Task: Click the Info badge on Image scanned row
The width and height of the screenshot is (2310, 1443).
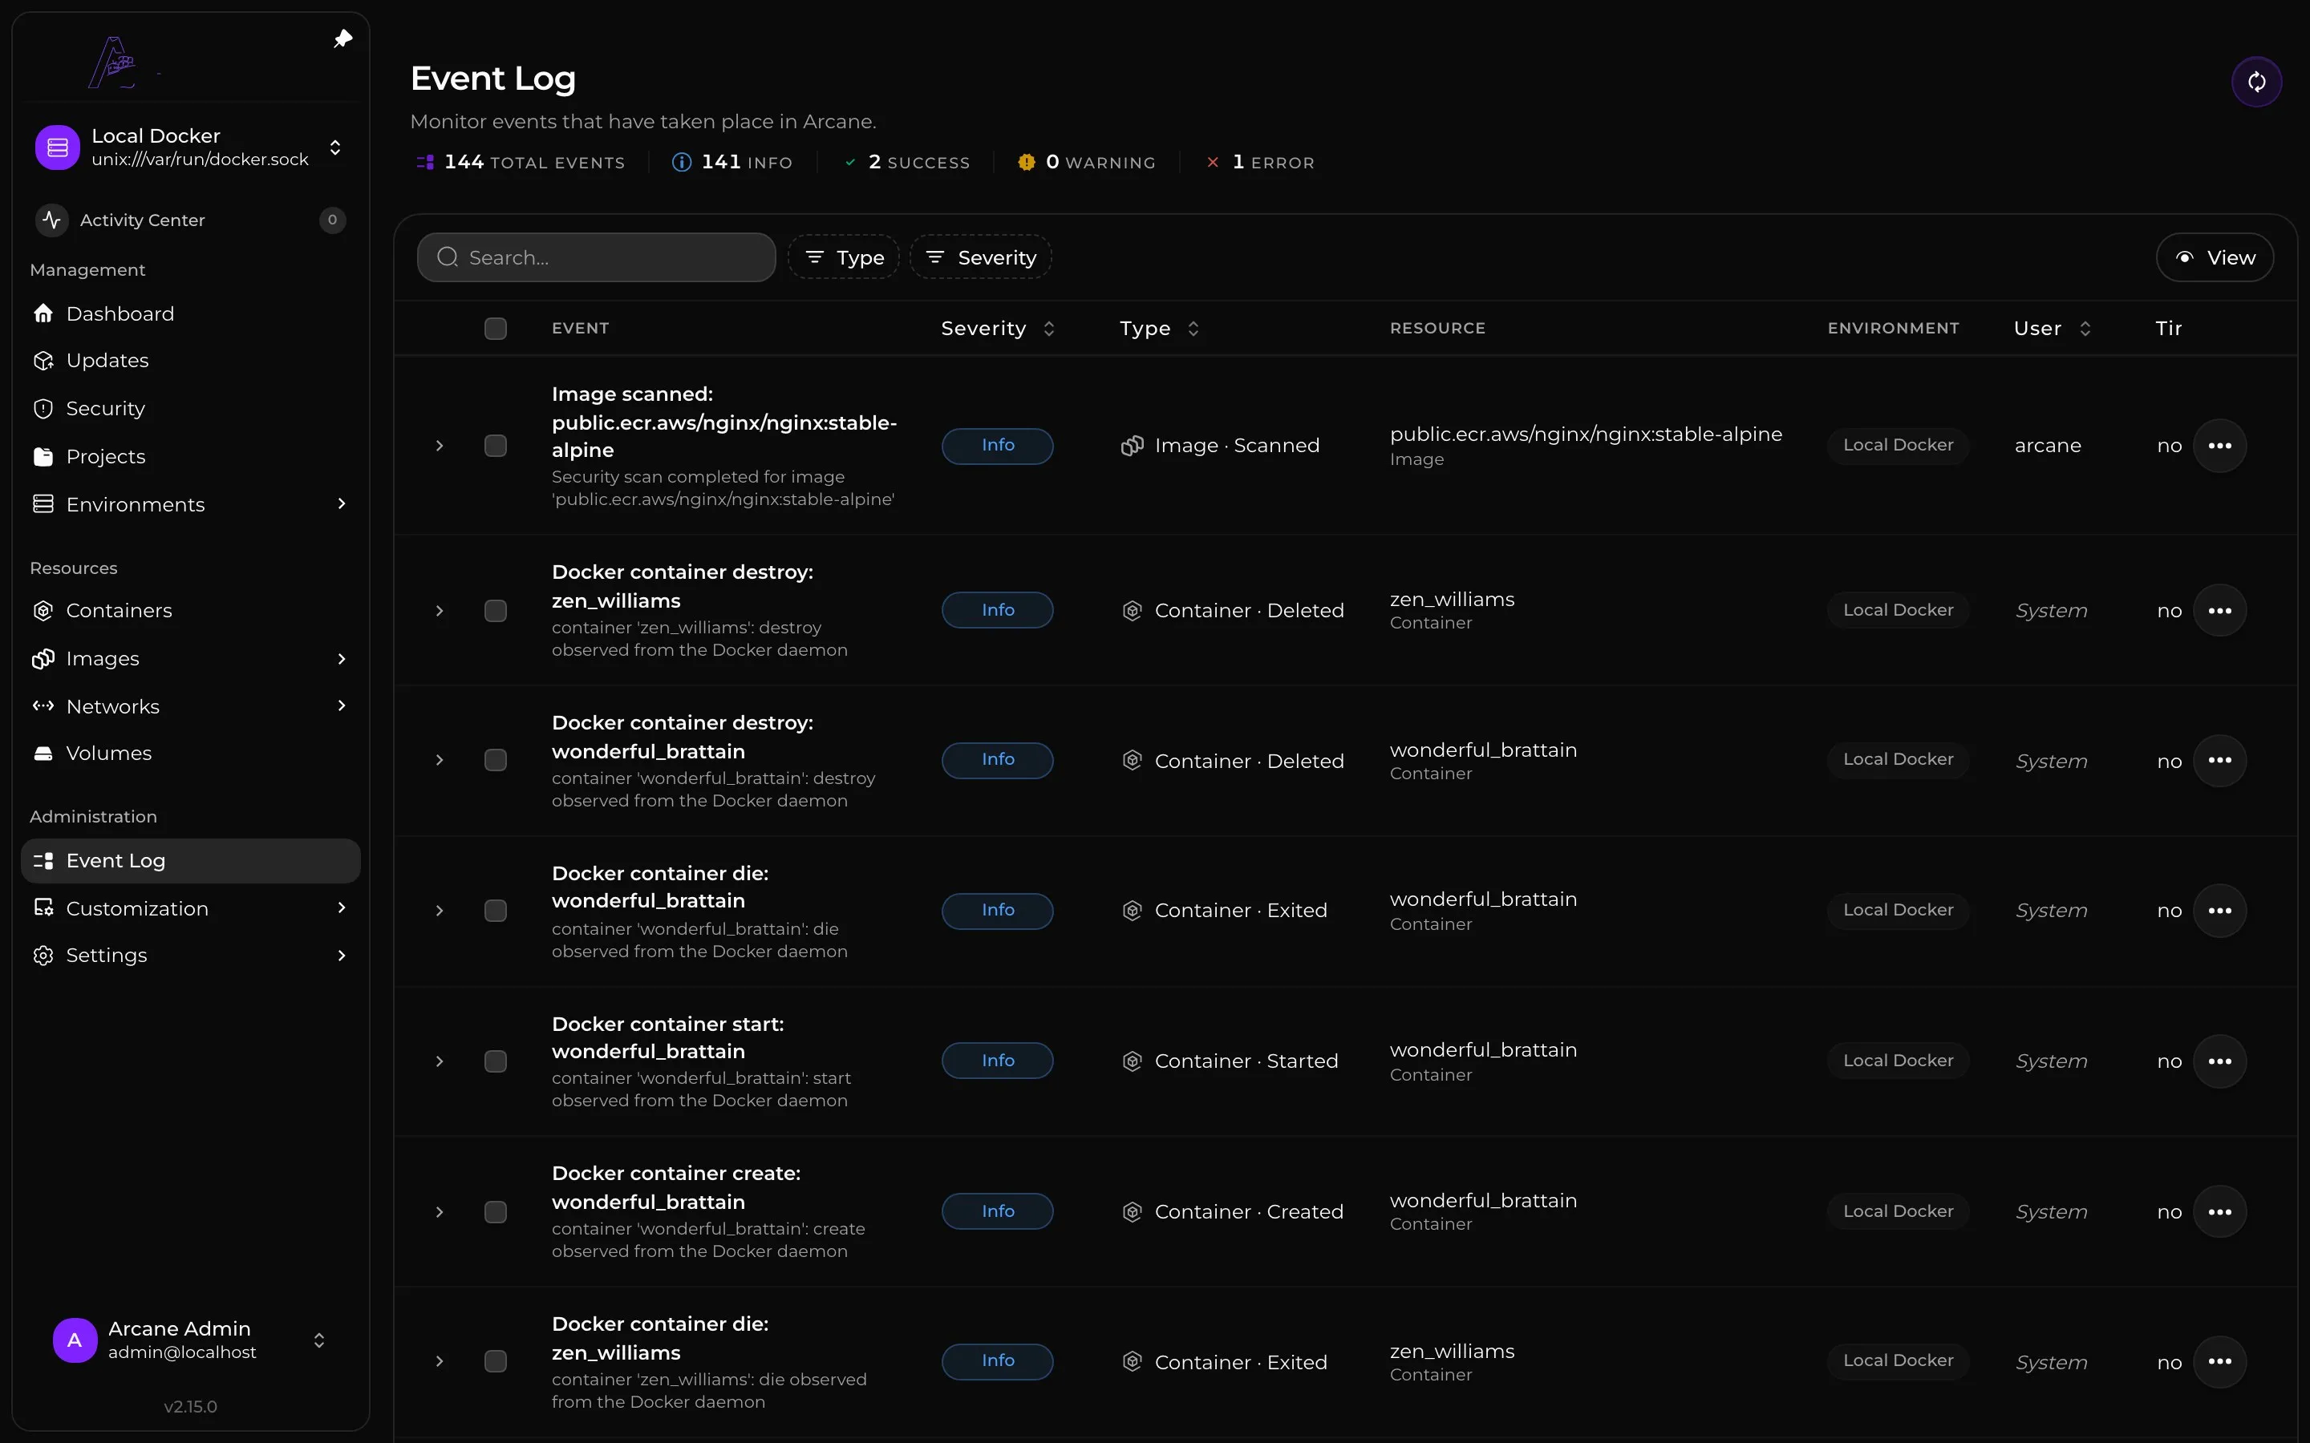Action: click(998, 446)
